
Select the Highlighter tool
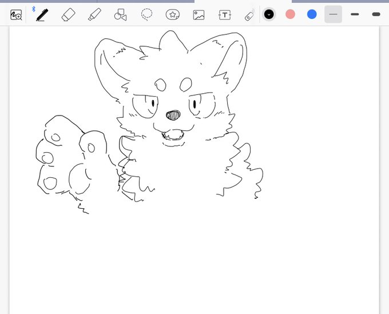pos(94,14)
